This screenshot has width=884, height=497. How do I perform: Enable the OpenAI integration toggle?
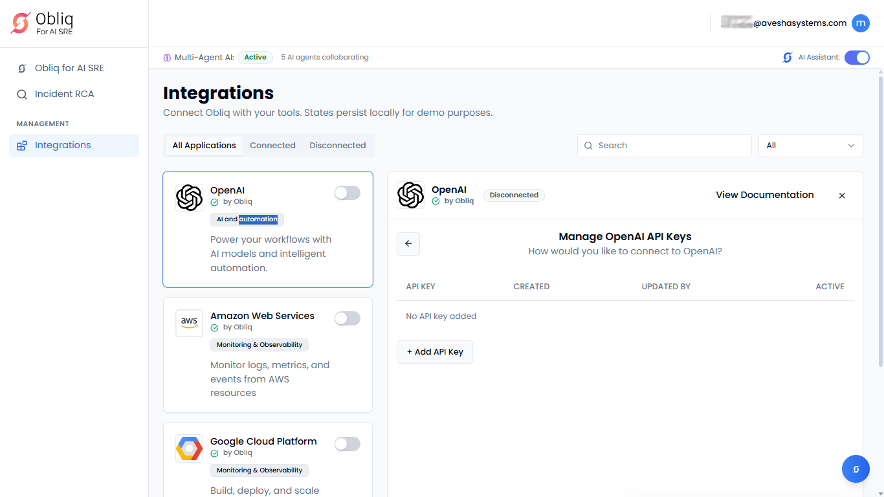(x=347, y=193)
